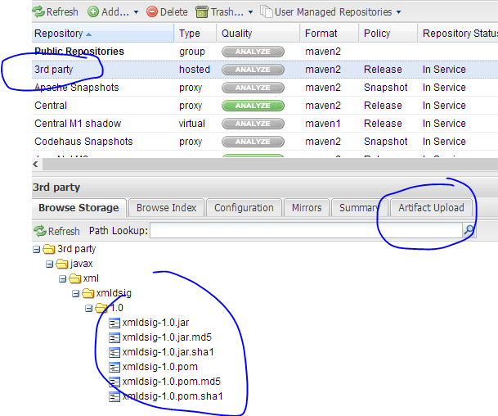This screenshot has height=416, width=498.
Task: Collapse the 1.0 tree node
Action: coord(88,308)
